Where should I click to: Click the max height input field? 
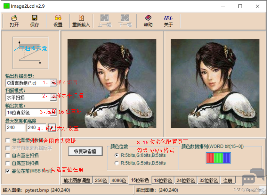click(36, 128)
